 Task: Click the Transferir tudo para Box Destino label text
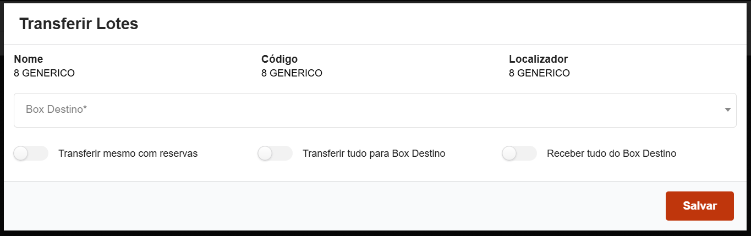[374, 153]
